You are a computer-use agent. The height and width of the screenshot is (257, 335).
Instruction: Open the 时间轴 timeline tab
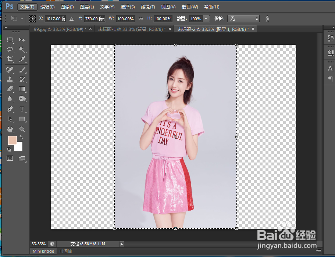[65, 251]
